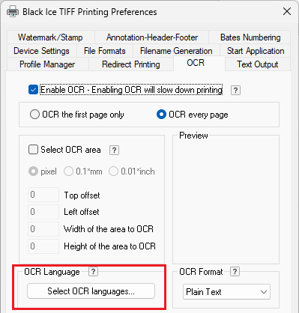The height and width of the screenshot is (313, 299).
Task: Close the Printing Preferences dialog
Action: [x=287, y=11]
